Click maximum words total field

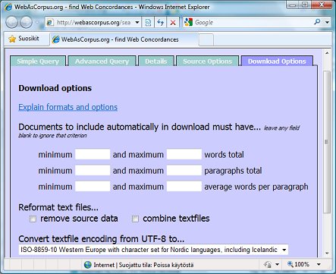click(184, 154)
